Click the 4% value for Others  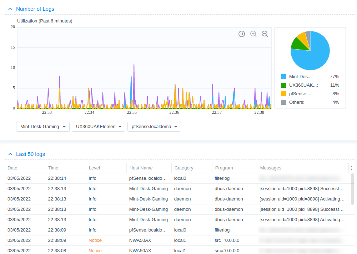pyautogui.click(x=336, y=102)
